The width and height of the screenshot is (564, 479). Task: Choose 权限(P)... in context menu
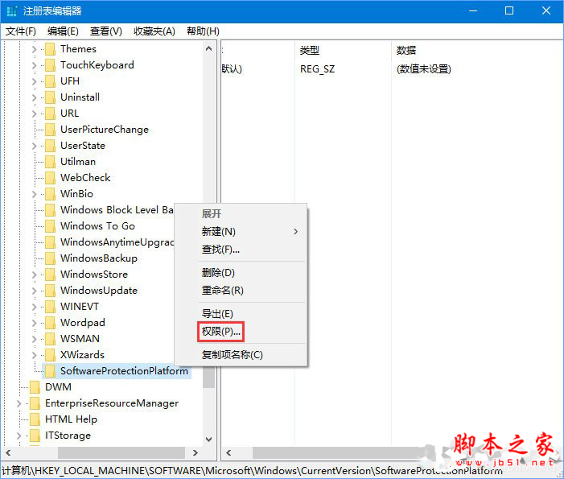click(x=220, y=332)
